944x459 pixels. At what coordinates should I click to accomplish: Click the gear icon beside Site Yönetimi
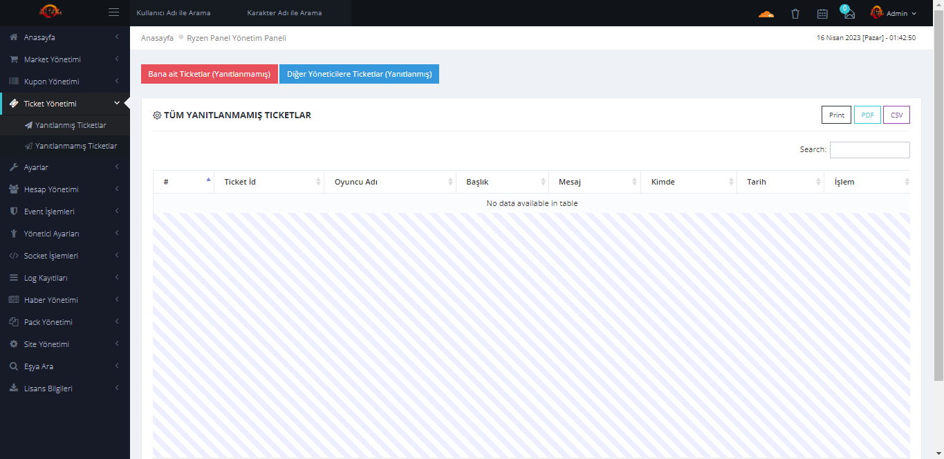14,344
